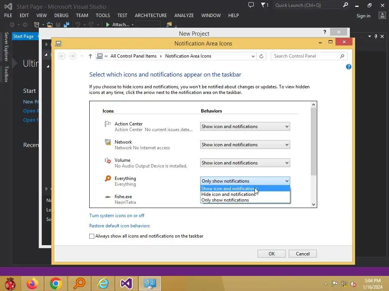Click the Pin icon of the Start Page panel
Screen dimensions: 389x291
[376, 36]
